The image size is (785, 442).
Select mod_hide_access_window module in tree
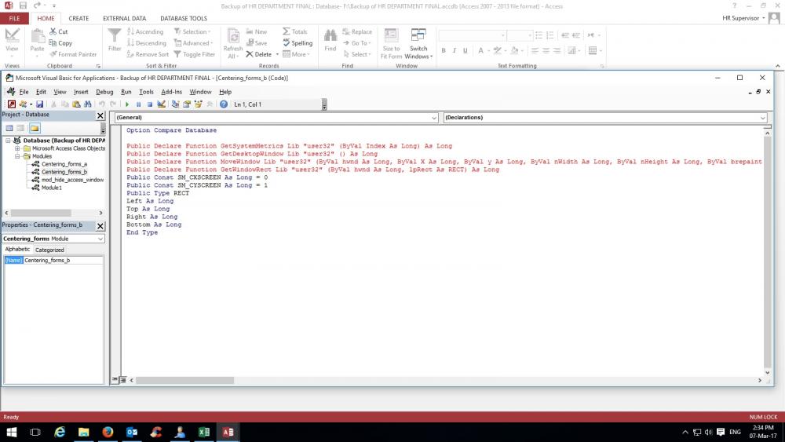[72, 180]
